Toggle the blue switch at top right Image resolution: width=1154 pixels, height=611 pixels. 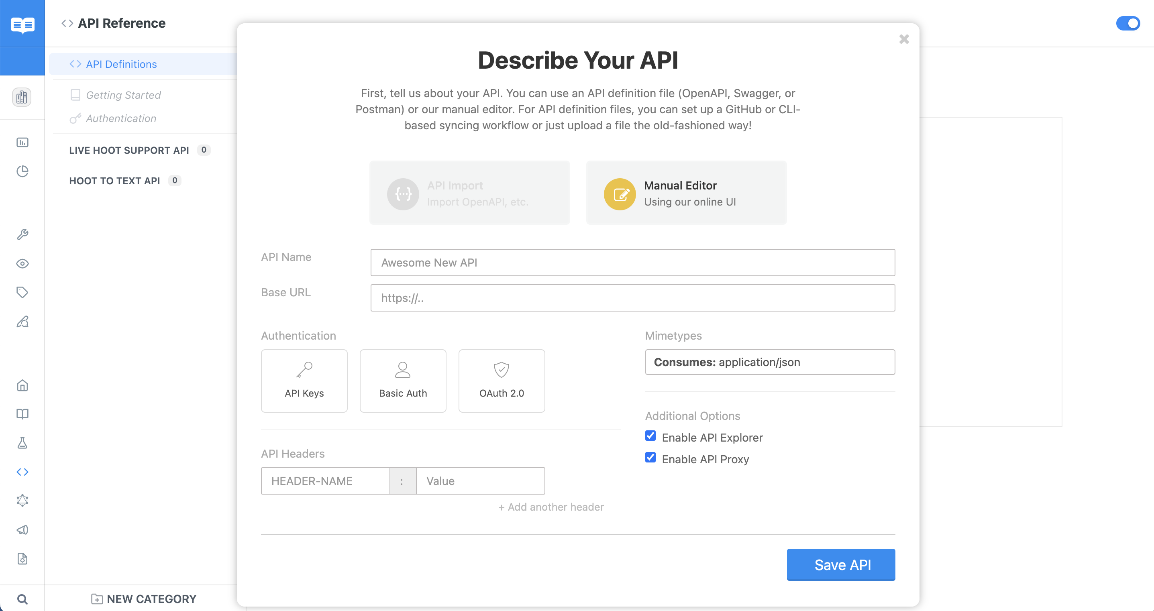(x=1127, y=23)
